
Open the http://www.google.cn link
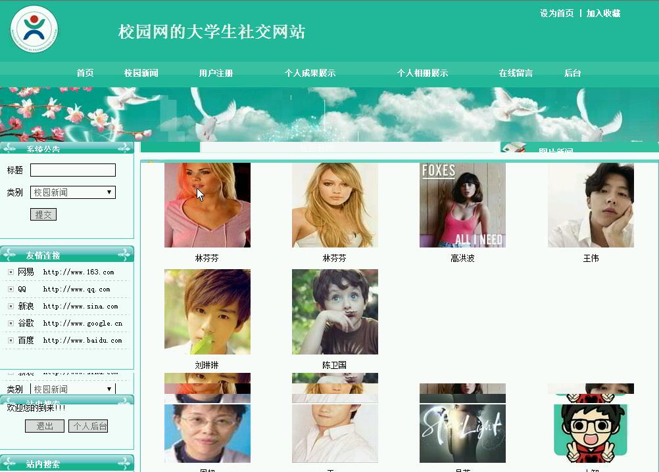pos(83,323)
